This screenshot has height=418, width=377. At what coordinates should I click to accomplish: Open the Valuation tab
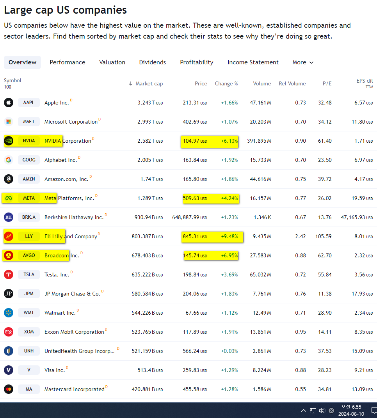click(112, 62)
